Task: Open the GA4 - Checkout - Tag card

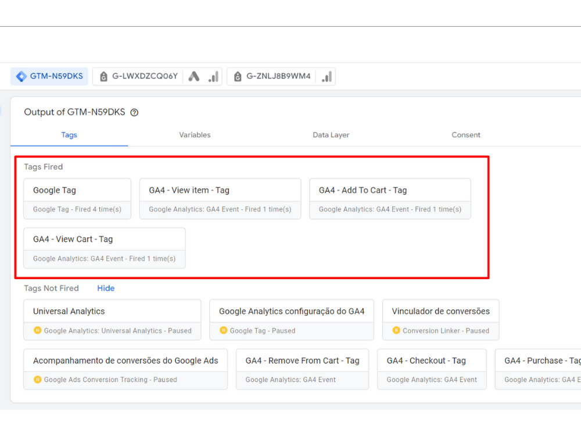Action: coord(432,369)
